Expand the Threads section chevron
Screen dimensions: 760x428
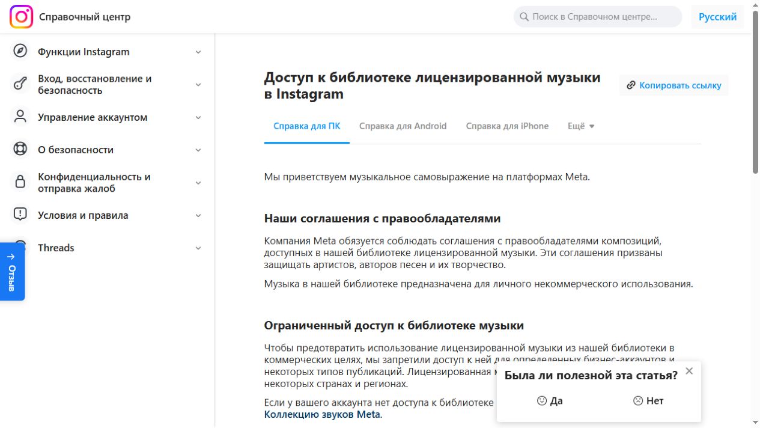pos(198,248)
